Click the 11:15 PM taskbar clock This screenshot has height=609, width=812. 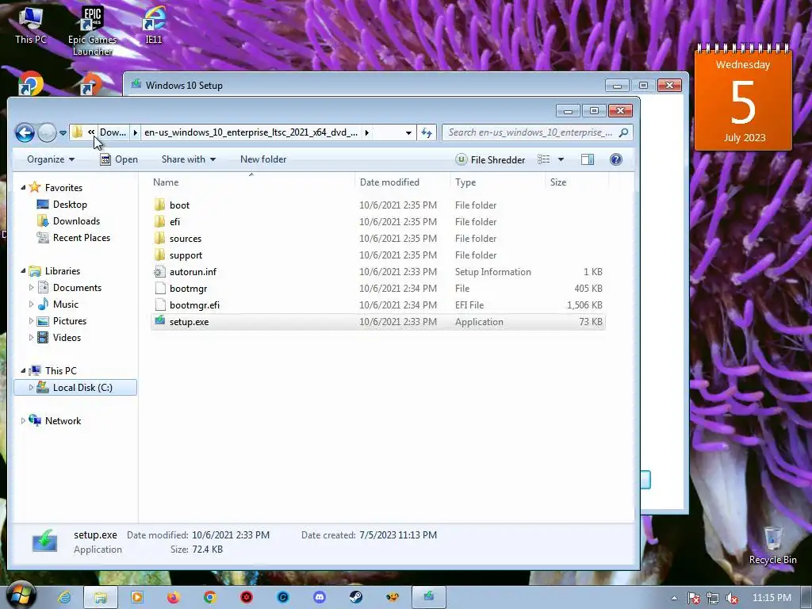click(772, 598)
